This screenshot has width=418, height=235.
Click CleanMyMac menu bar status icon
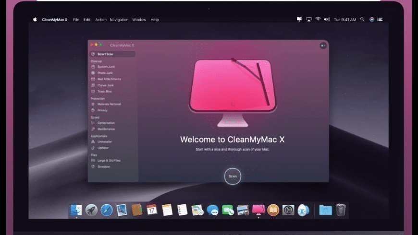[299, 20]
